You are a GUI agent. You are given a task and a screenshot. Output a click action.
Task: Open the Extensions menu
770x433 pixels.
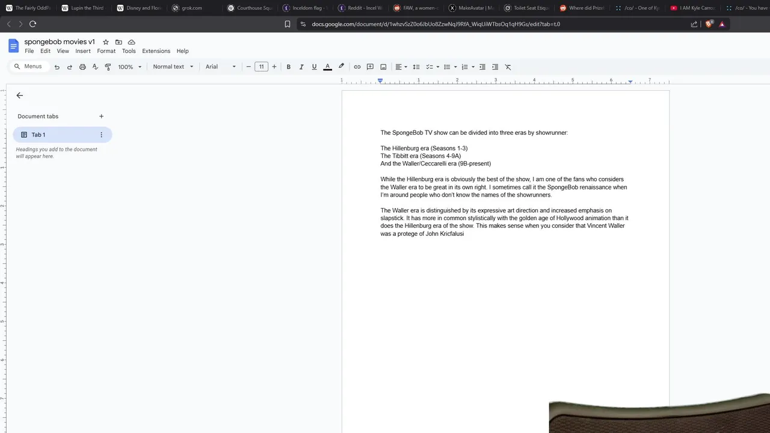tap(156, 51)
